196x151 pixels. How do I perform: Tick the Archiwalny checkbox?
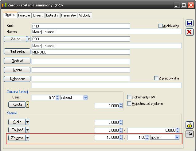(x=160, y=26)
